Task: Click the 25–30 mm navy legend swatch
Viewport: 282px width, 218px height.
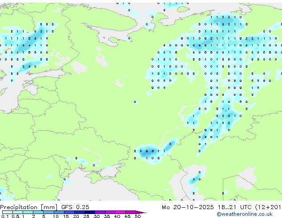Action: coord(90,212)
